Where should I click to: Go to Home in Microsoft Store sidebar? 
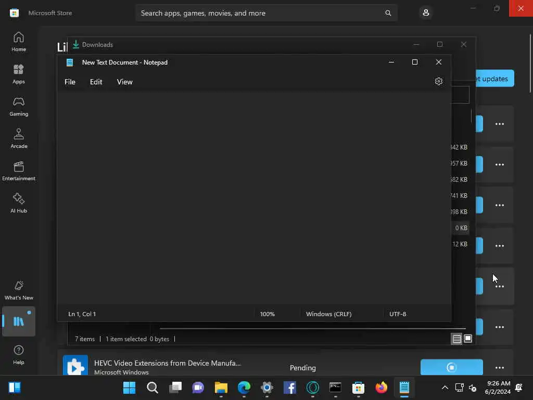tap(19, 42)
